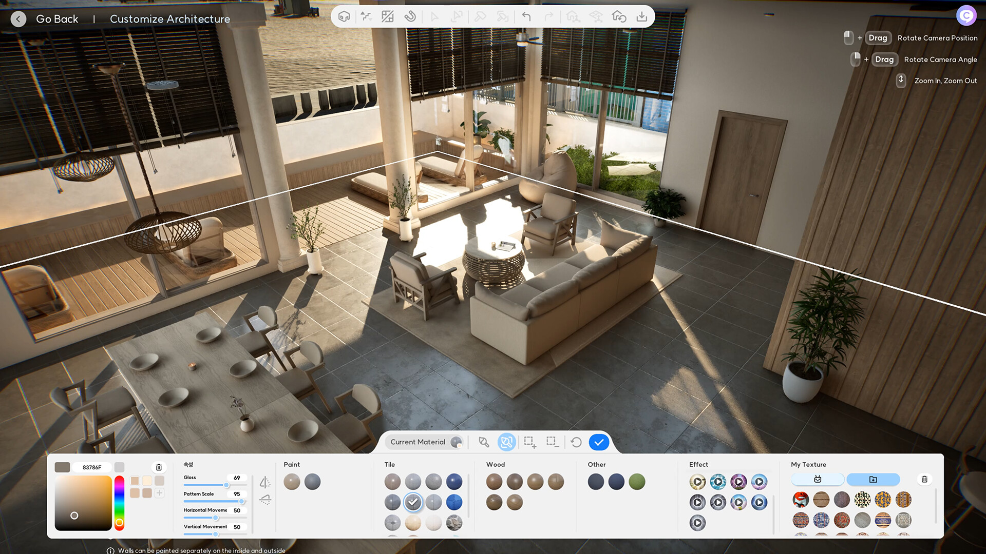986x554 pixels.
Task: Click the add-to-selection icon in the material bar
Action: (x=530, y=442)
